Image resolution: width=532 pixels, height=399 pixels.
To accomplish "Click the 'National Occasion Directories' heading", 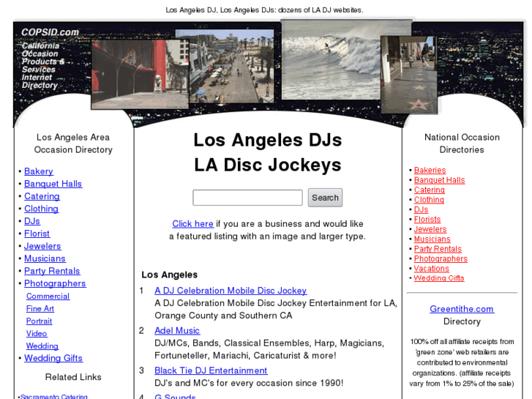I will 462,143.
